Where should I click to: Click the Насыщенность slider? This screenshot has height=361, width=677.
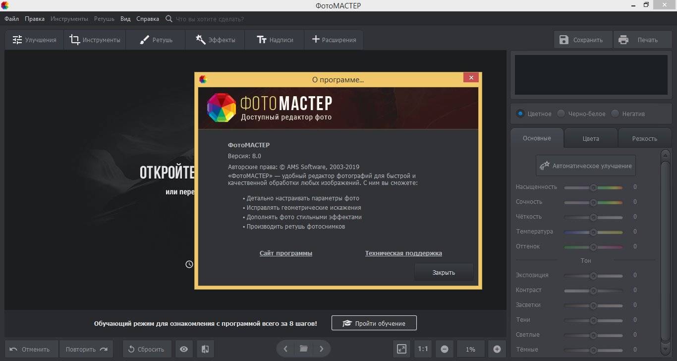coord(593,187)
